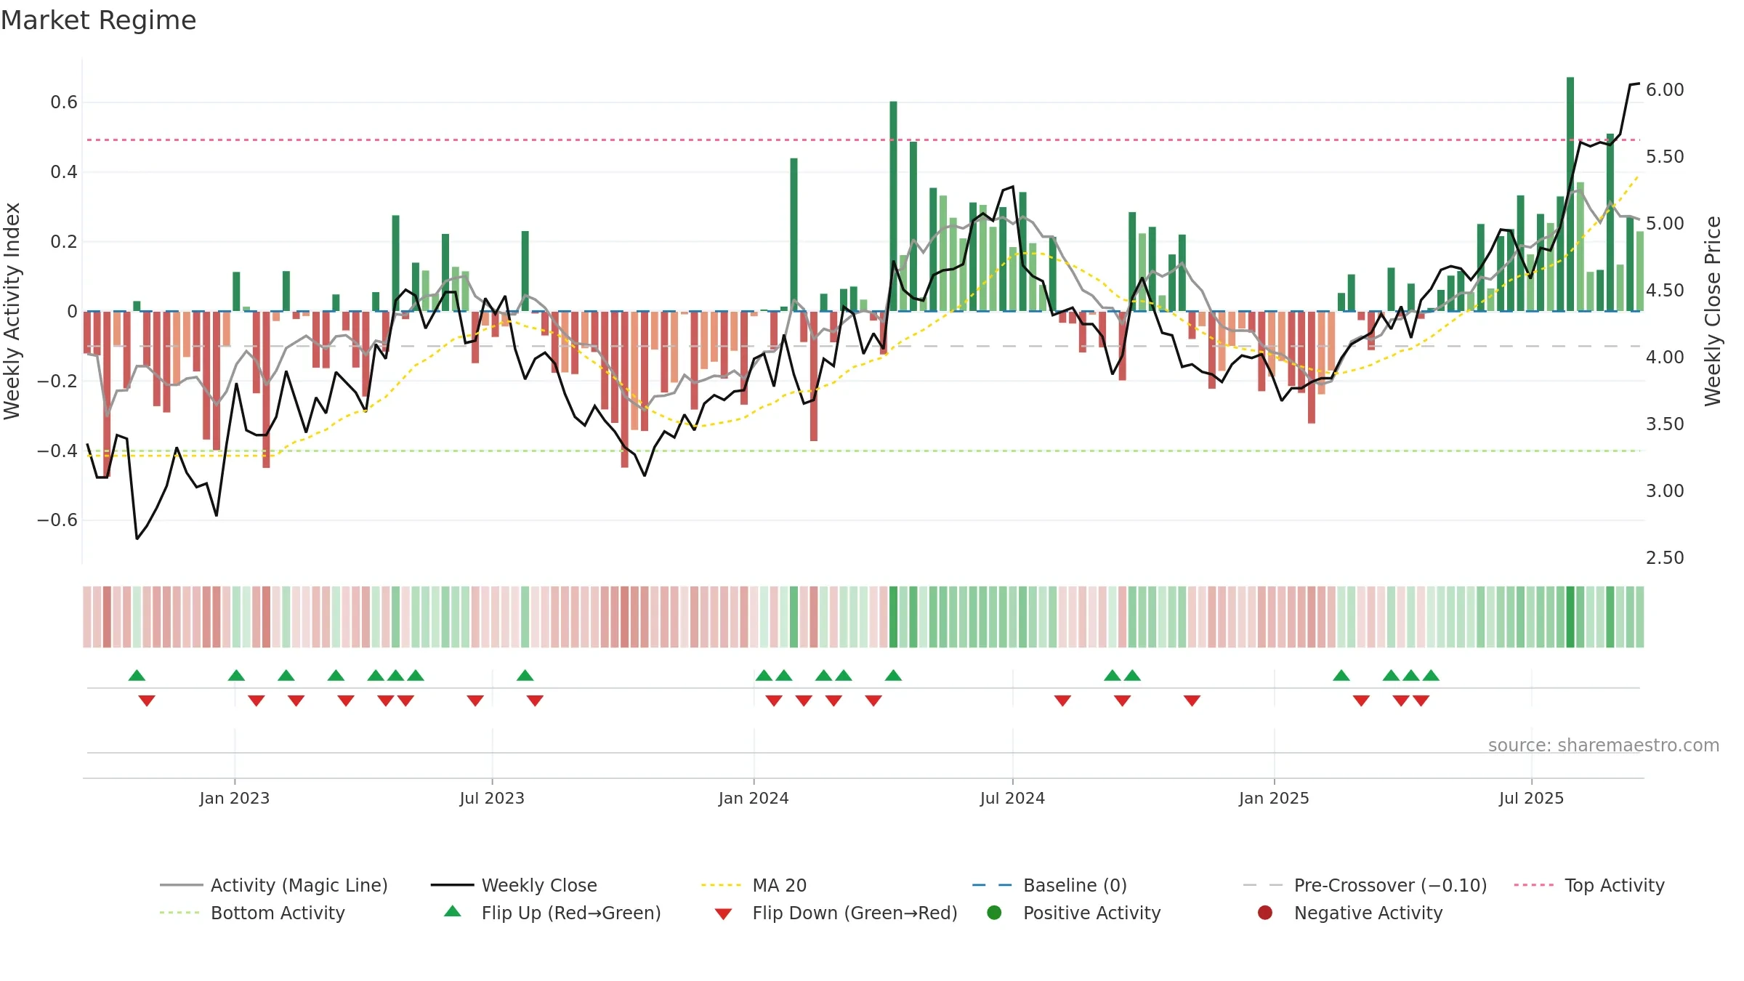The height and width of the screenshot is (981, 1744).
Task: Click the 4.00 price axis tick
Action: pyautogui.click(x=1665, y=357)
